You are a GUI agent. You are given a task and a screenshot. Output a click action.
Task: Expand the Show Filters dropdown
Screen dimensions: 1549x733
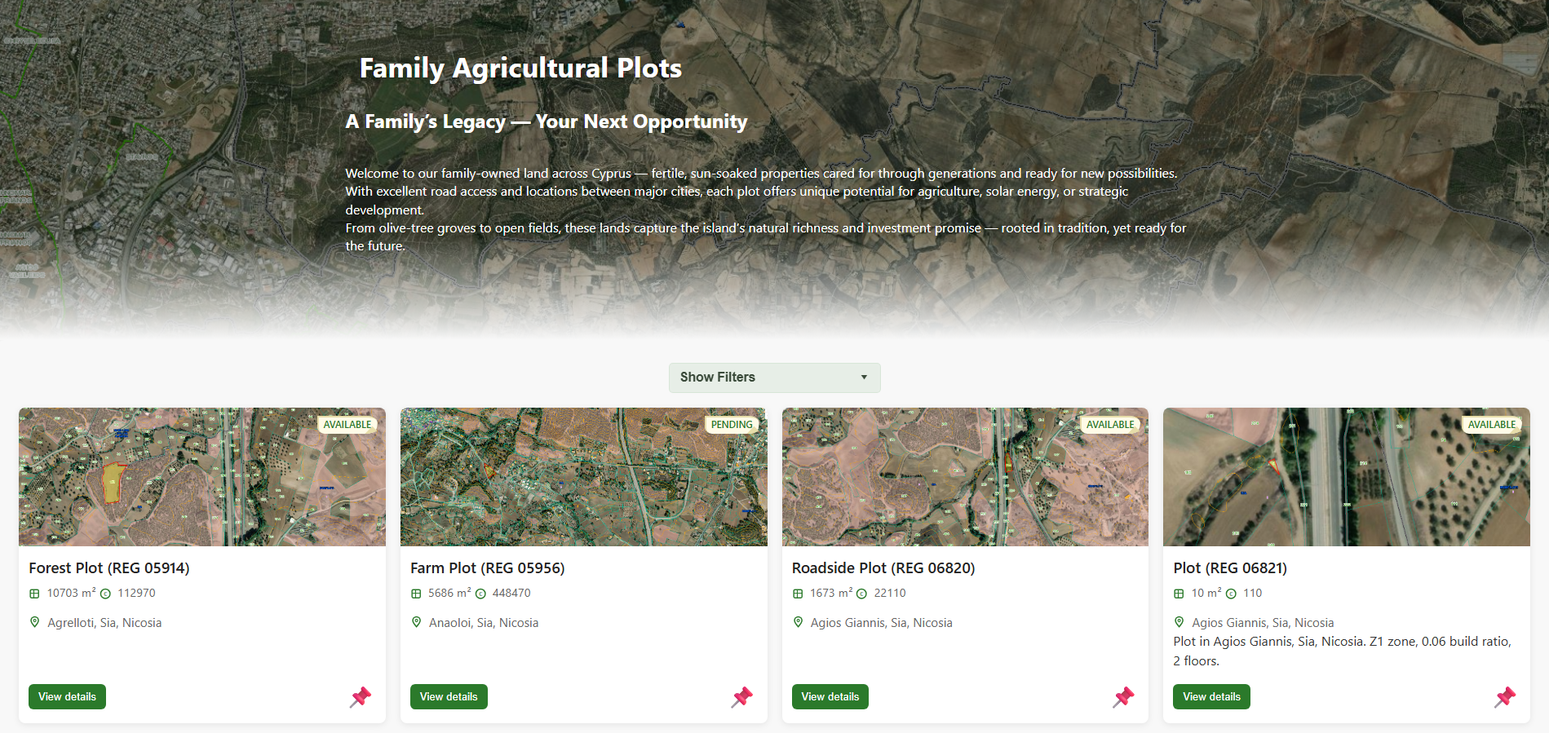pos(774,378)
